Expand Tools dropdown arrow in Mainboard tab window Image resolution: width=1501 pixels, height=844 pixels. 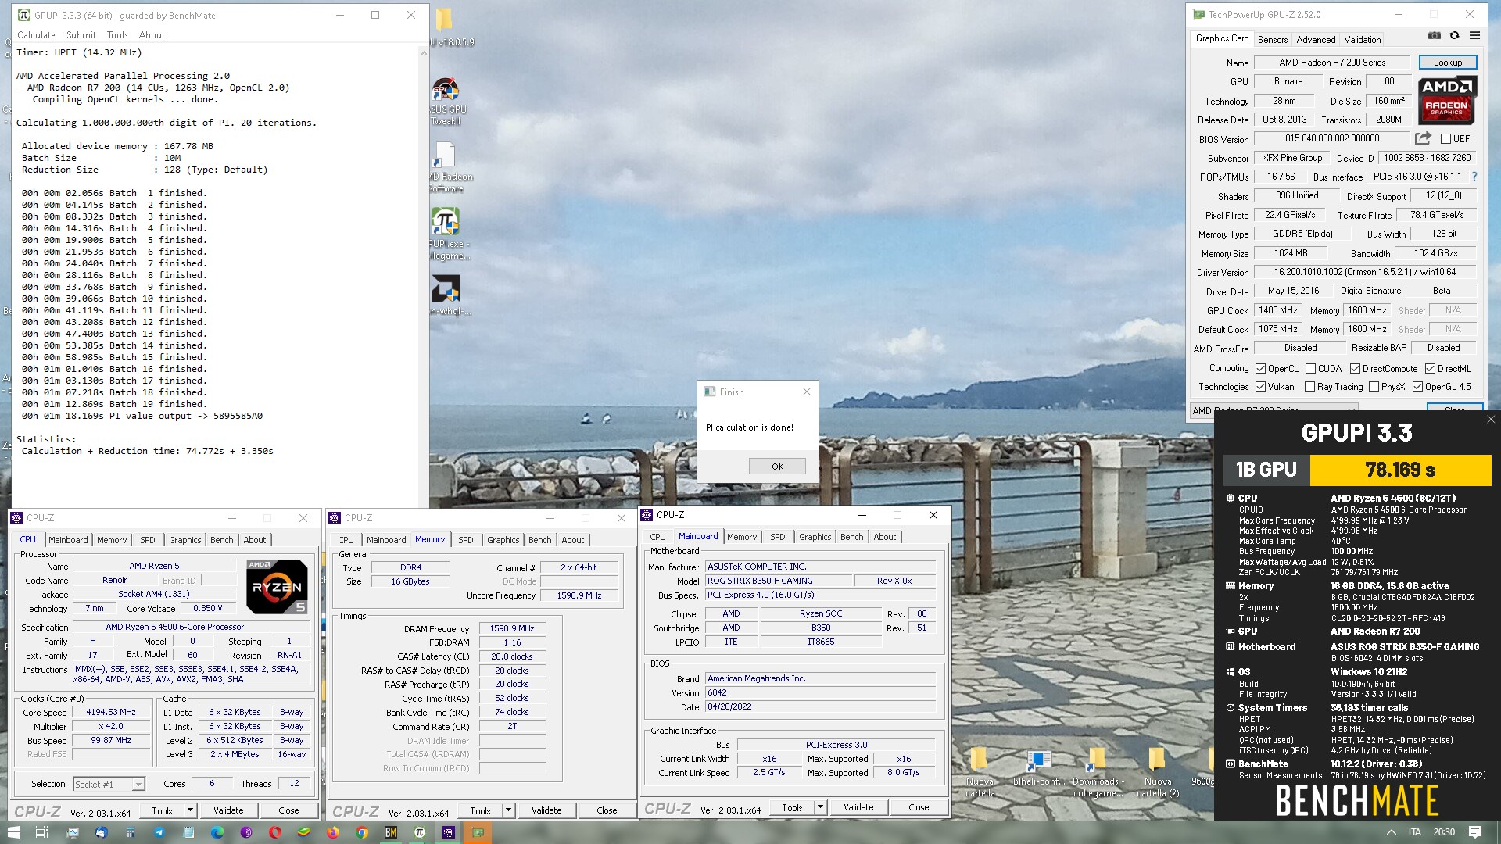pyautogui.click(x=820, y=807)
